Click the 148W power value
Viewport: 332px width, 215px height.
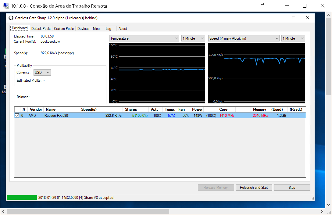198,116
